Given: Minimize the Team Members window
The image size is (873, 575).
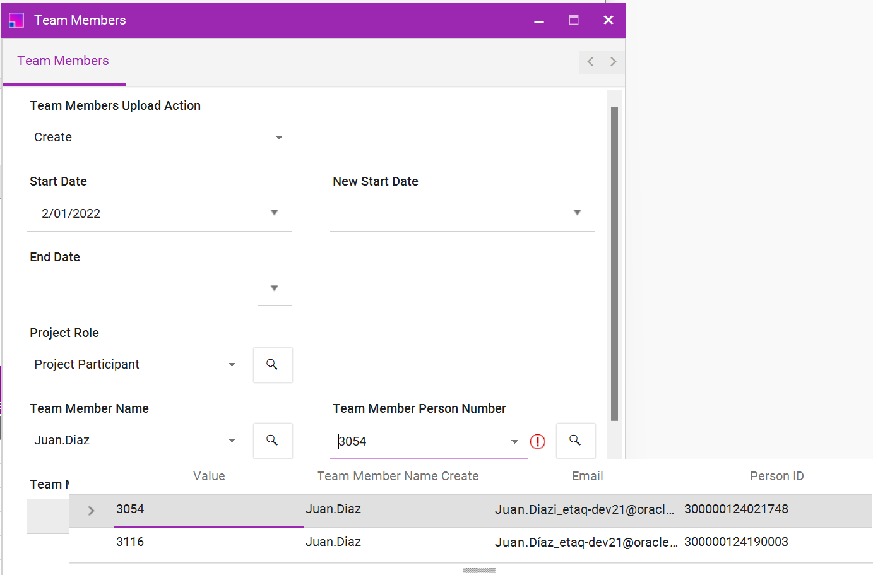Looking at the screenshot, I should (x=539, y=20).
